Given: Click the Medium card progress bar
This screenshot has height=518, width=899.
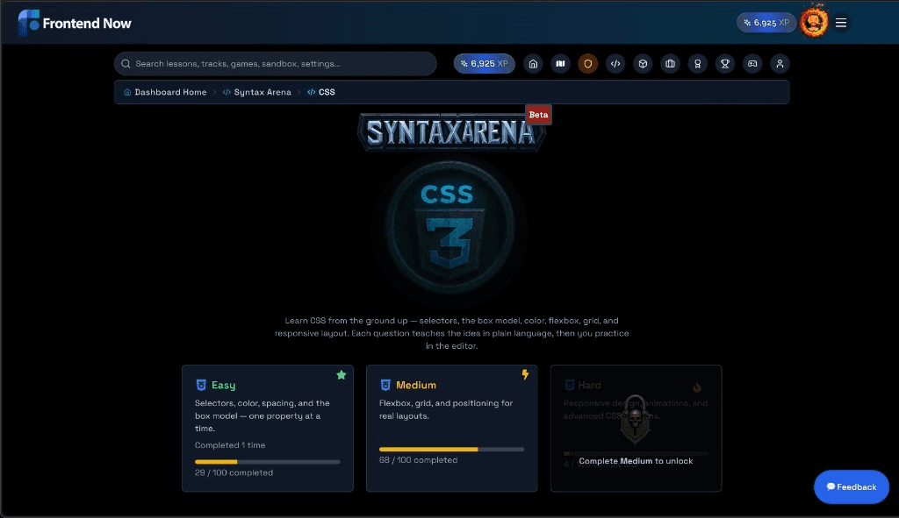Looking at the screenshot, I should click(x=452, y=450).
